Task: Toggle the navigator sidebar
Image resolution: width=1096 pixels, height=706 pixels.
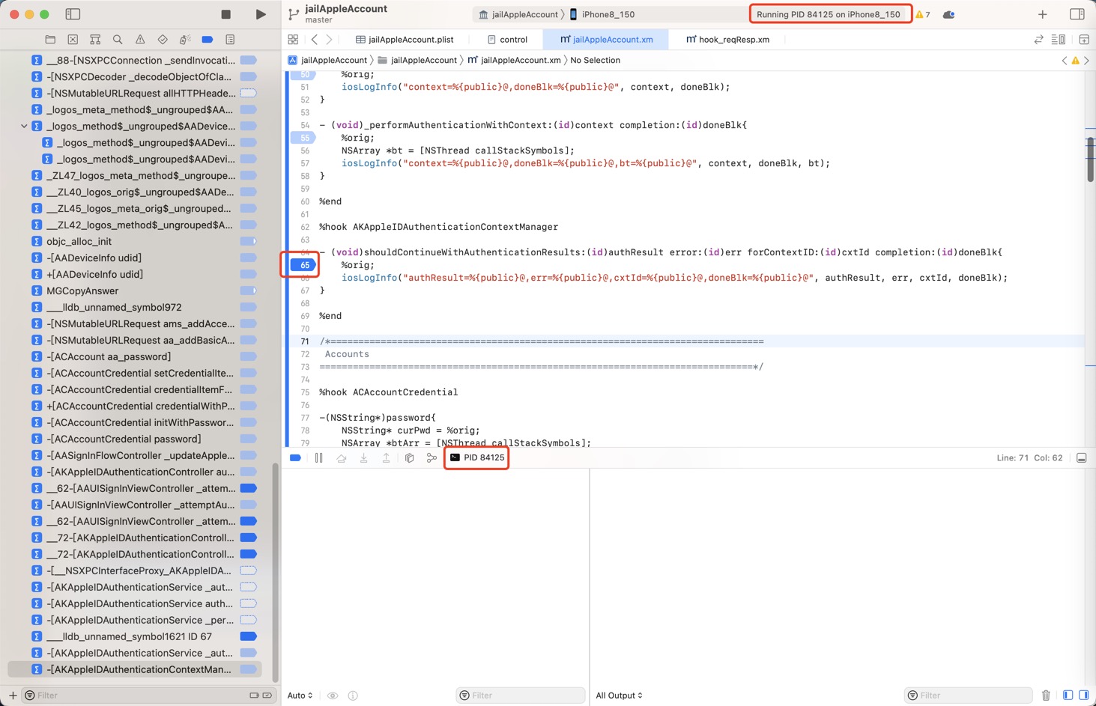Action: [x=73, y=14]
